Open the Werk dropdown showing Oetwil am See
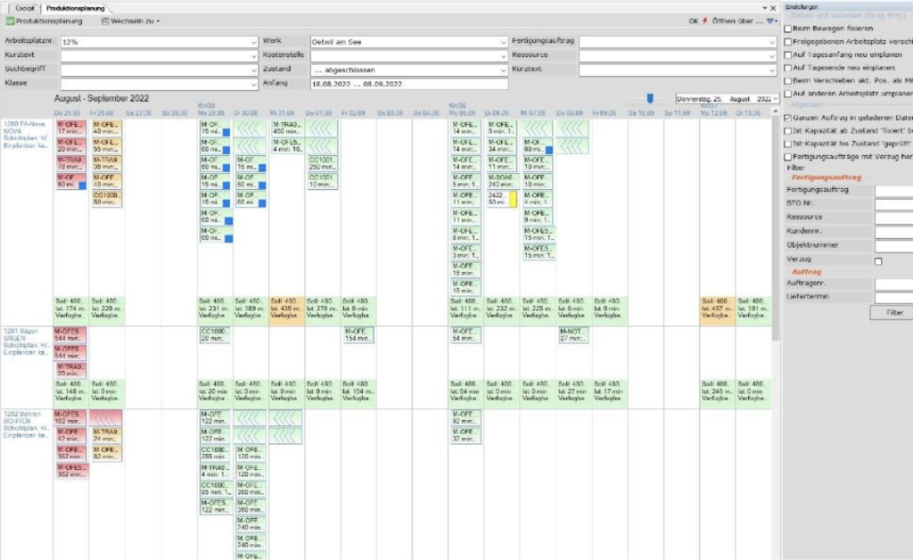Image resolution: width=913 pixels, height=560 pixels. pyautogui.click(x=503, y=42)
